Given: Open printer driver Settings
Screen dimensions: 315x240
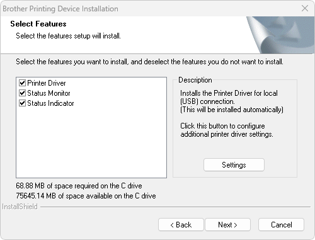Looking at the screenshot, I should 234,165.
